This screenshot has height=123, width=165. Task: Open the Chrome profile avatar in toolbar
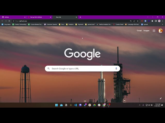(159, 21)
